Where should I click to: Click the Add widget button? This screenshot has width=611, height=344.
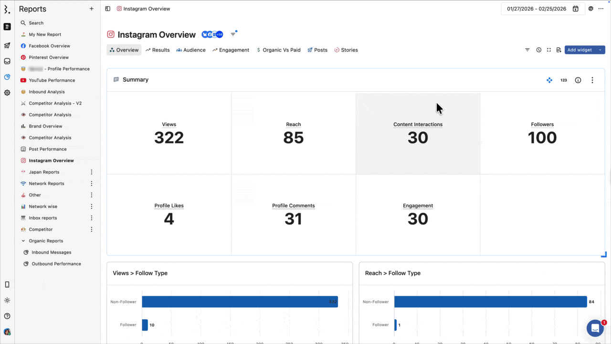pyautogui.click(x=579, y=50)
